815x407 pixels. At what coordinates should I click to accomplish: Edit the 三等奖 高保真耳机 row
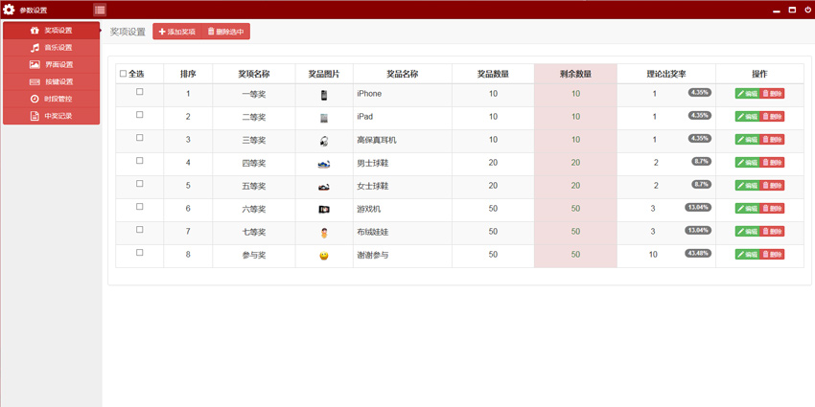click(x=748, y=139)
